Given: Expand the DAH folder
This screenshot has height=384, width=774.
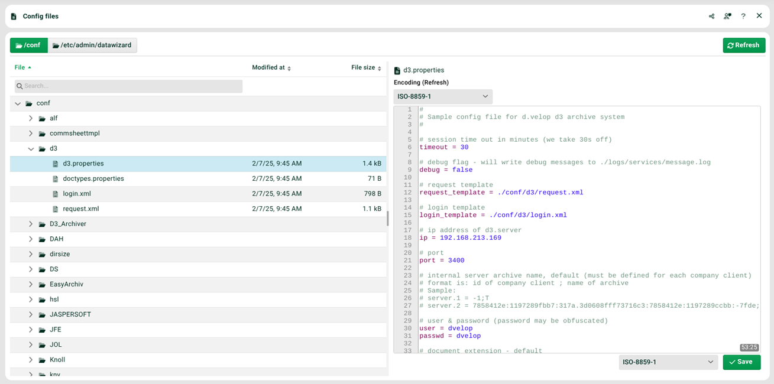Looking at the screenshot, I should [x=31, y=239].
